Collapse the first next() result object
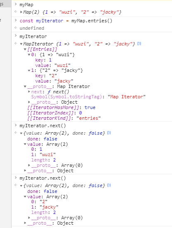172x228 pixels. [21, 133]
